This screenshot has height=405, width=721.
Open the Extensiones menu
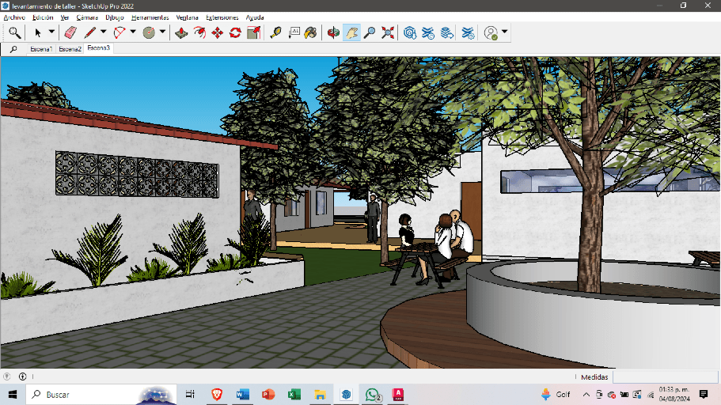coord(222,17)
